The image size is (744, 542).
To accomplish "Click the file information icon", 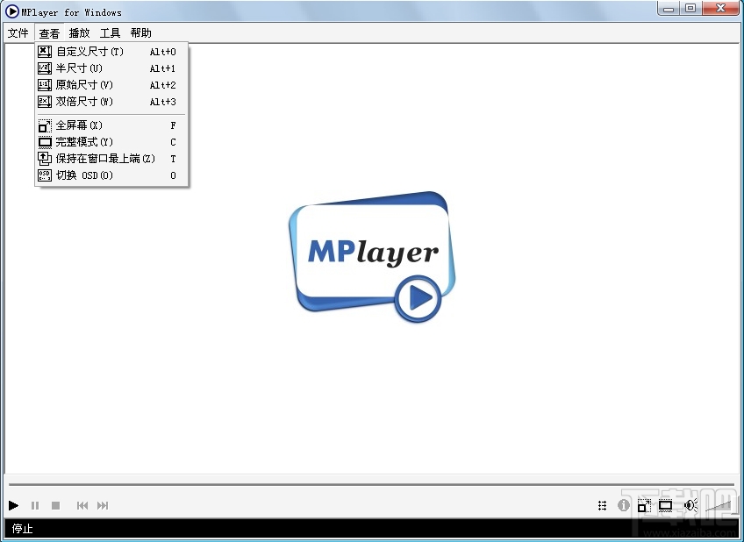I will [624, 505].
